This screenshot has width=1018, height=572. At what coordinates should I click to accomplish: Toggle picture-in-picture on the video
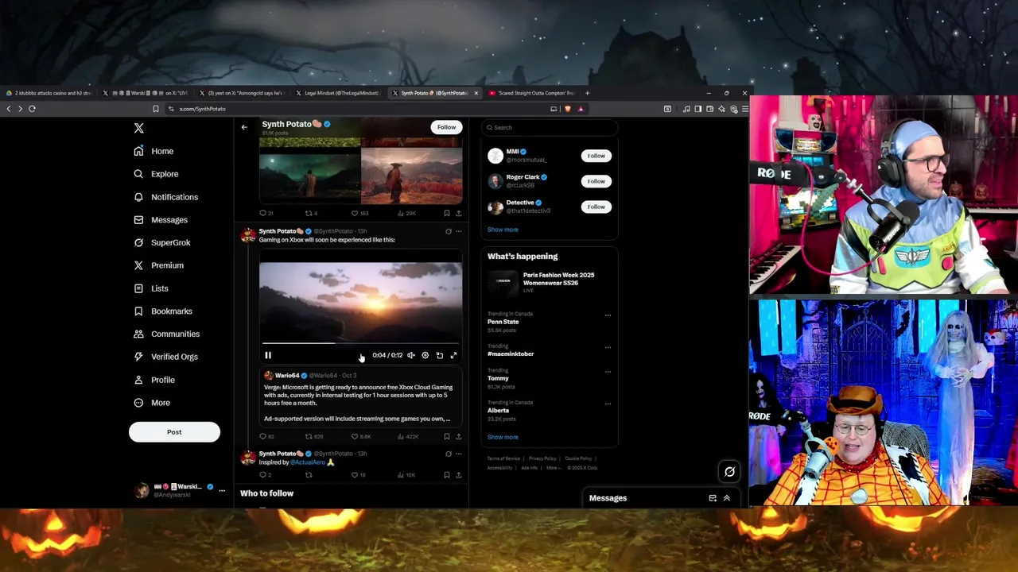click(x=440, y=355)
